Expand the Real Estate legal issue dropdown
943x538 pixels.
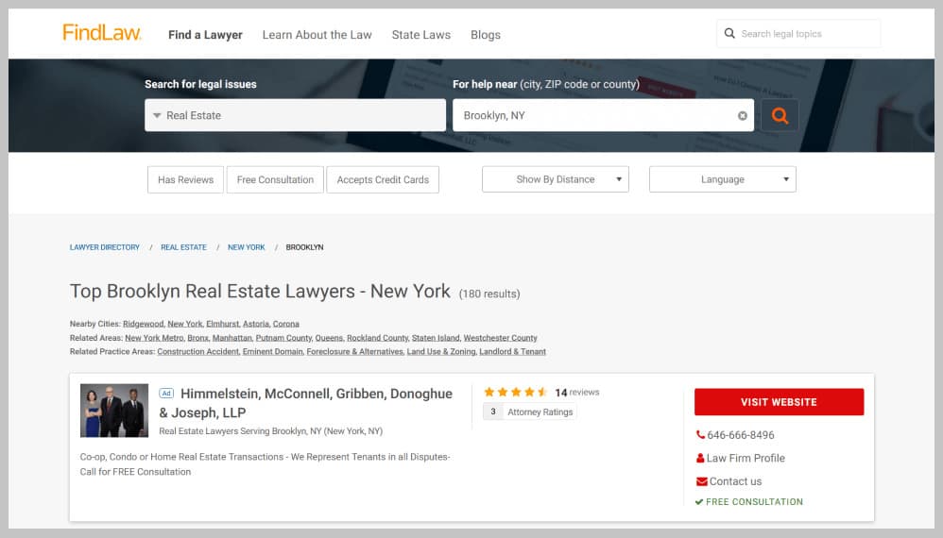295,115
